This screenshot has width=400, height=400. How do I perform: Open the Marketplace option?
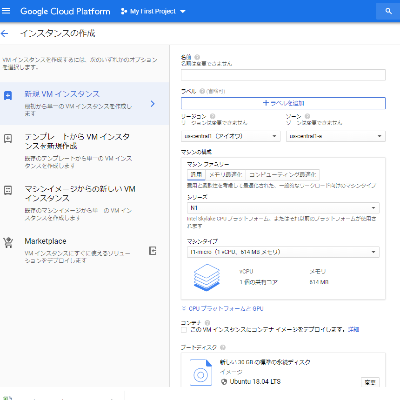coord(85,251)
